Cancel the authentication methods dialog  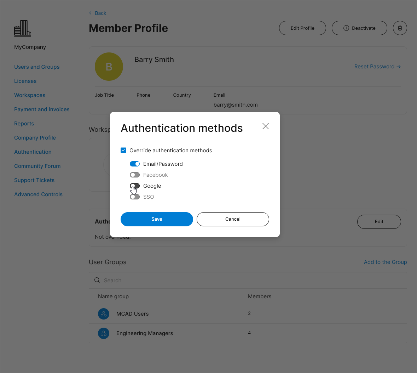click(233, 219)
